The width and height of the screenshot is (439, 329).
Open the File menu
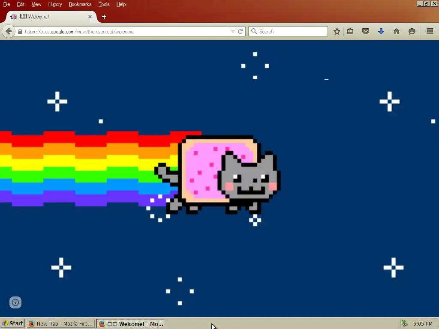point(6,4)
